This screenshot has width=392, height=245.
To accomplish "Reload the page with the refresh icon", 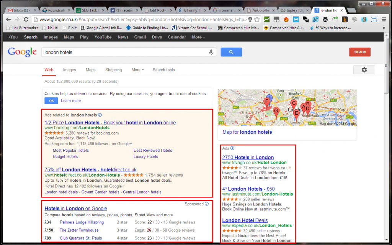I will click(26, 19).
